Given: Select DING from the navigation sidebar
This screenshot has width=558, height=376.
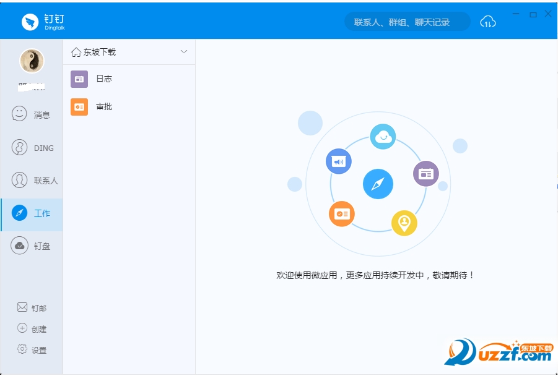Looking at the screenshot, I should (x=31, y=147).
